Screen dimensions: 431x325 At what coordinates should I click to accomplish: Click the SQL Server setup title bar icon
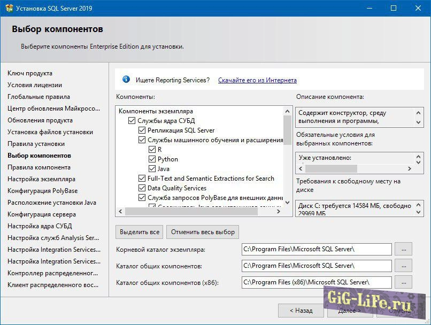(x=8, y=8)
